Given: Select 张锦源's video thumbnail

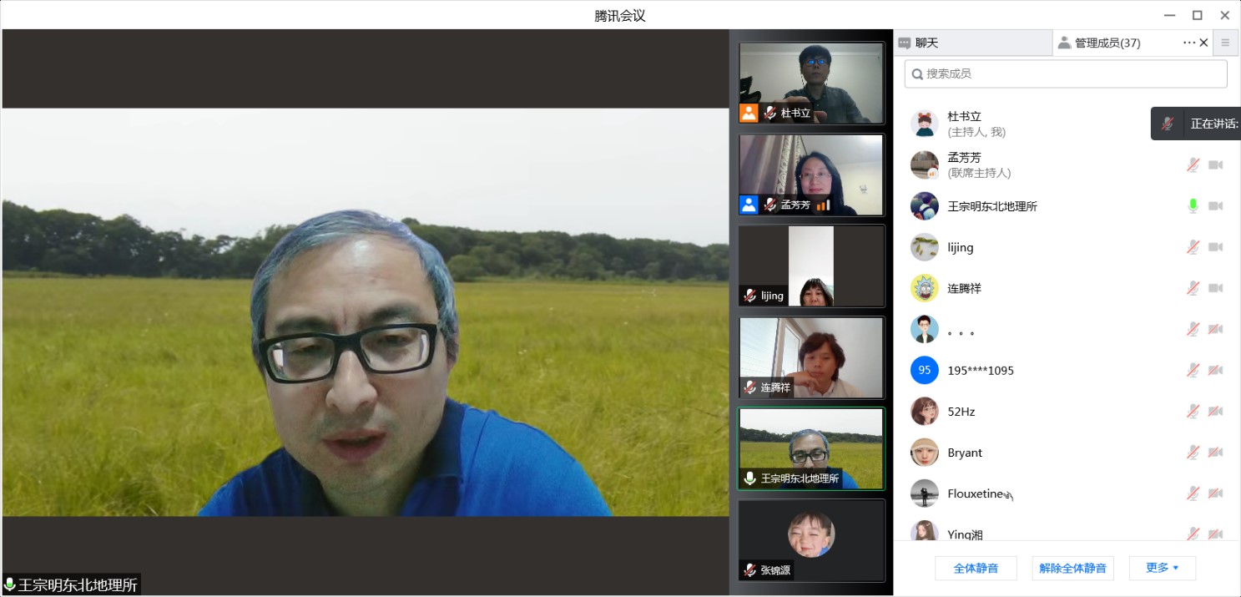Looking at the screenshot, I should pos(810,540).
